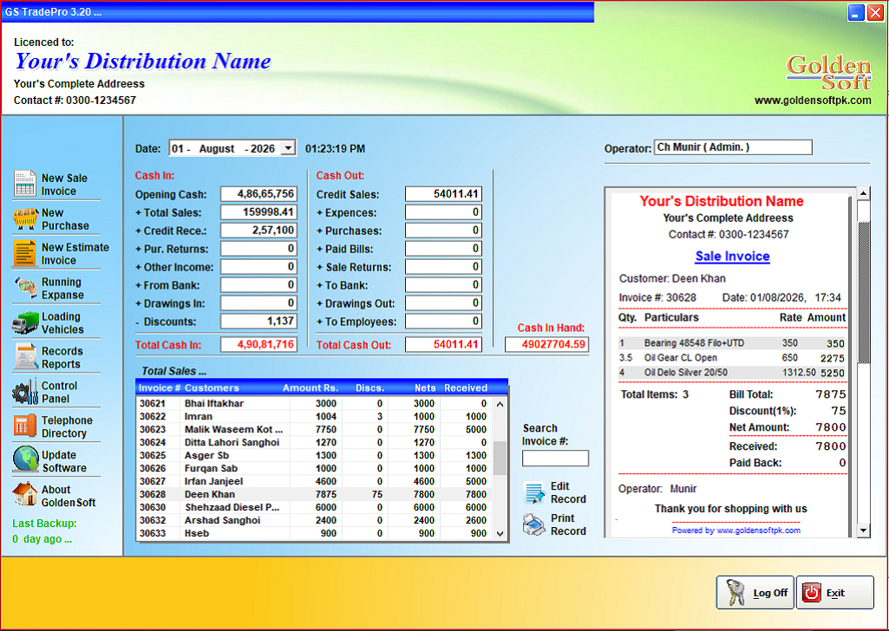889x631 pixels.
Task: Select invoice row 30630 Shehzaad Diesel
Action: [x=315, y=508]
